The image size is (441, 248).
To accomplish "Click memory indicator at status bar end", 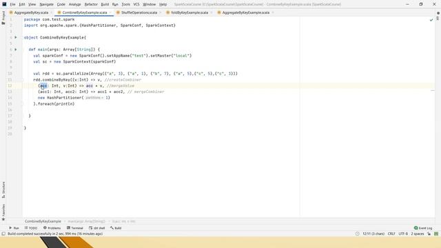I will (436, 234).
